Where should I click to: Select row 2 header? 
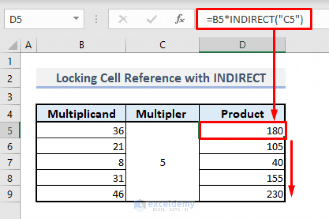click(x=10, y=79)
